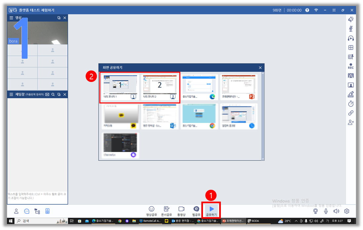363x230 pixels.
Task: Pop out the 영상 panel
Action: click(59, 18)
